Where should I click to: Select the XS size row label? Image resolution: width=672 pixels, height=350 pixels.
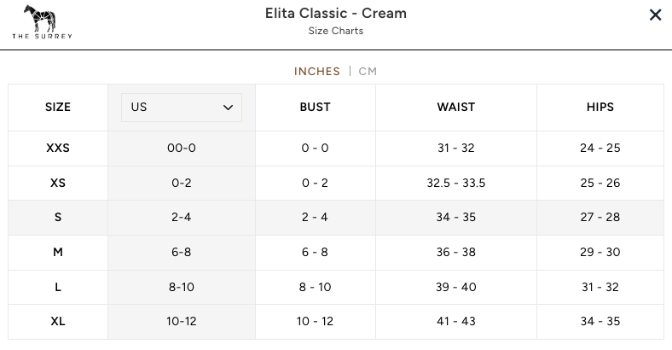pos(58,184)
